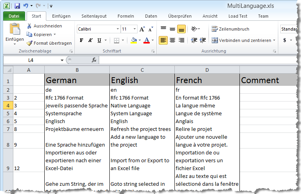Toggle bold formatting (F button)
Screen dimensions: 301x194
point(82,40)
